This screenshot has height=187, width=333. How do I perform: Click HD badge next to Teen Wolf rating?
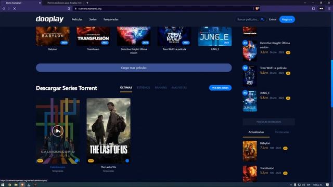pos(288,73)
